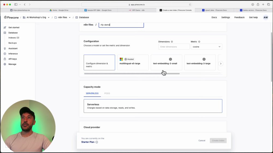Click the Safari share icon
Image resolution: width=273 pixels, height=153 pixels.
click(258, 5)
